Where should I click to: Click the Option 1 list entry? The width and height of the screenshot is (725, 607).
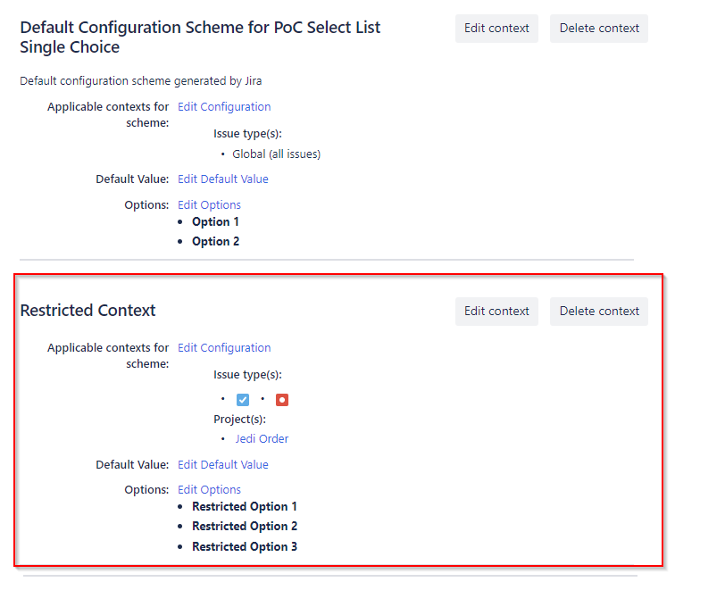pyautogui.click(x=215, y=222)
